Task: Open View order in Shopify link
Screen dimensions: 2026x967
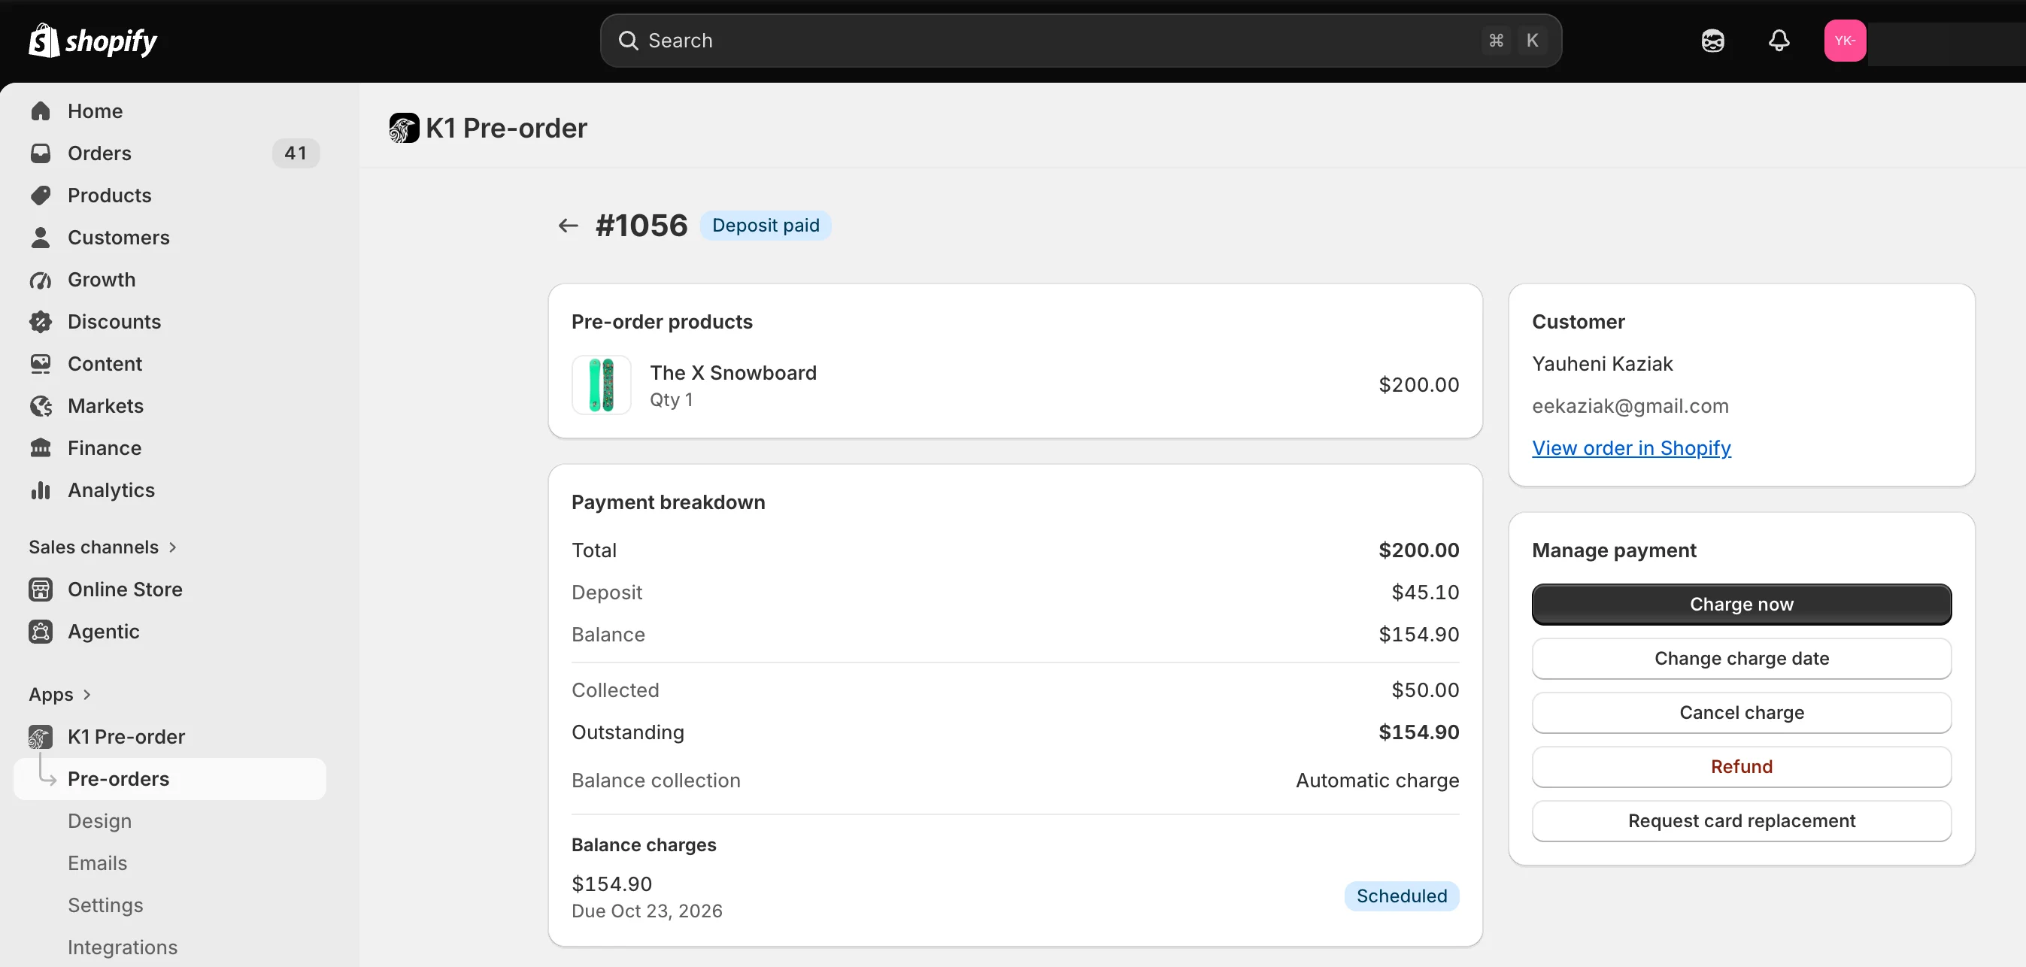Action: pos(1631,448)
